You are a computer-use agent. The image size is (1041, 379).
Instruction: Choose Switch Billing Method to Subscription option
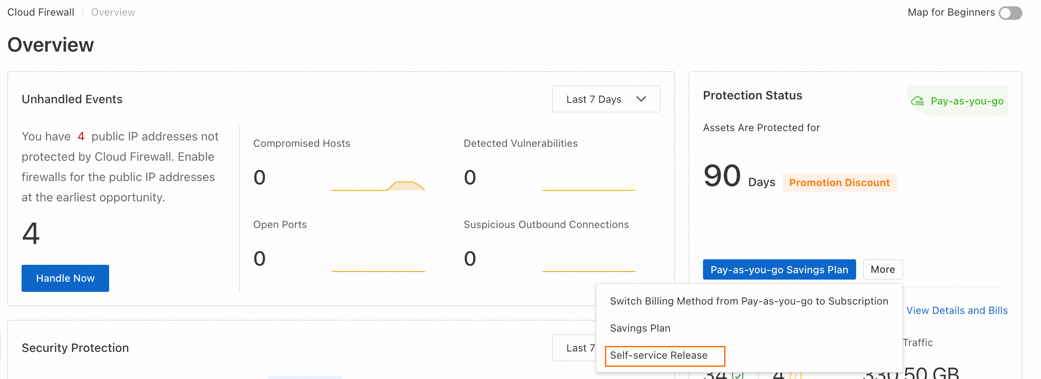pos(749,301)
